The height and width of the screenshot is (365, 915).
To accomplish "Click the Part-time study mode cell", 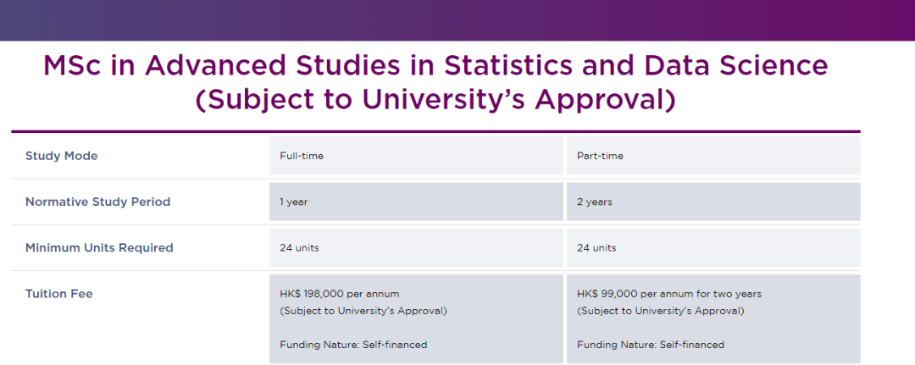I will point(713,156).
